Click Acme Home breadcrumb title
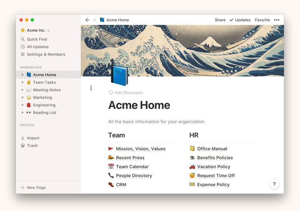This screenshot has width=300, height=211. click(118, 20)
